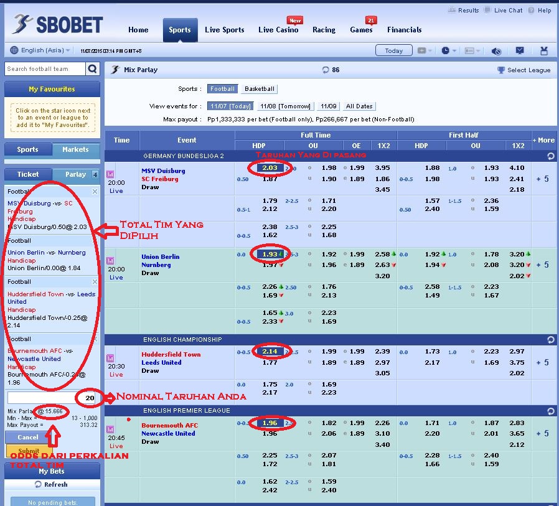Click the live TV icon in toolbar
This screenshot has width=559, height=506.
pos(544,50)
